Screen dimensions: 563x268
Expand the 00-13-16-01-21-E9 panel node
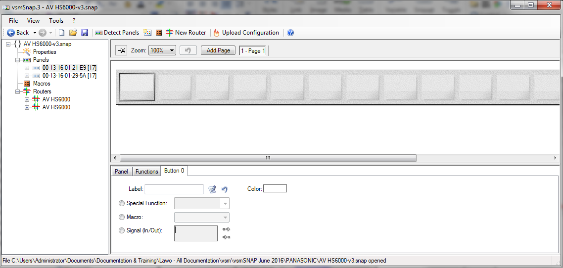(27, 68)
